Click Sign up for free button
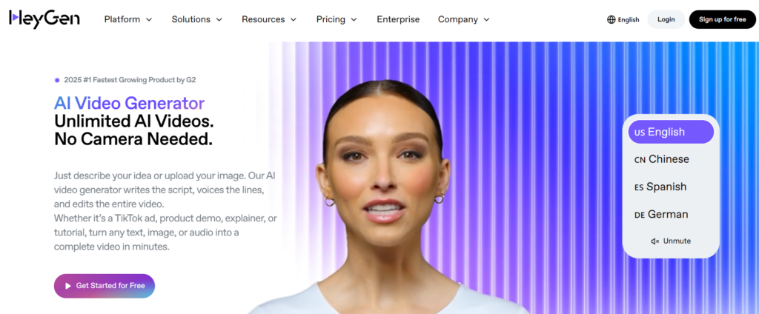 coord(722,19)
